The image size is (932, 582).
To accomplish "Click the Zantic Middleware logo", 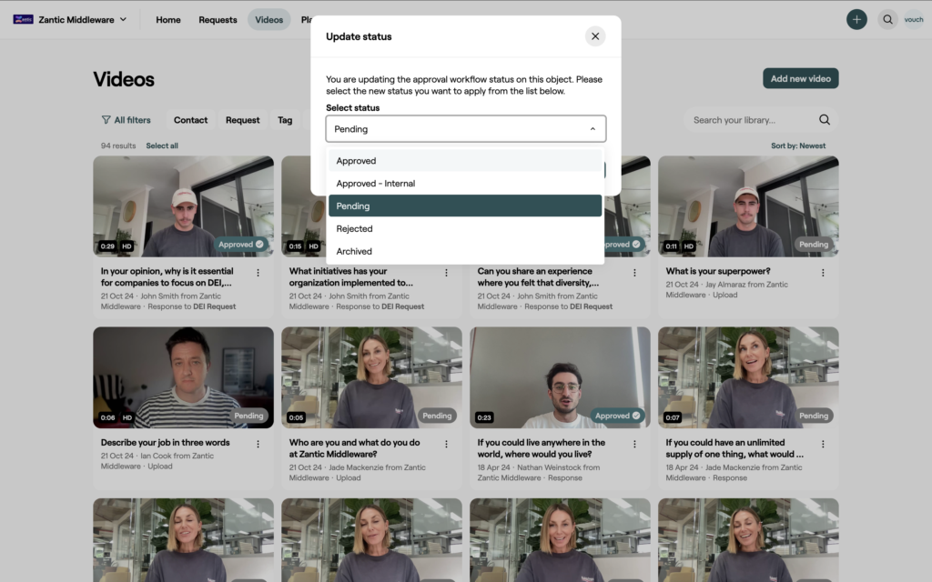I will [23, 20].
